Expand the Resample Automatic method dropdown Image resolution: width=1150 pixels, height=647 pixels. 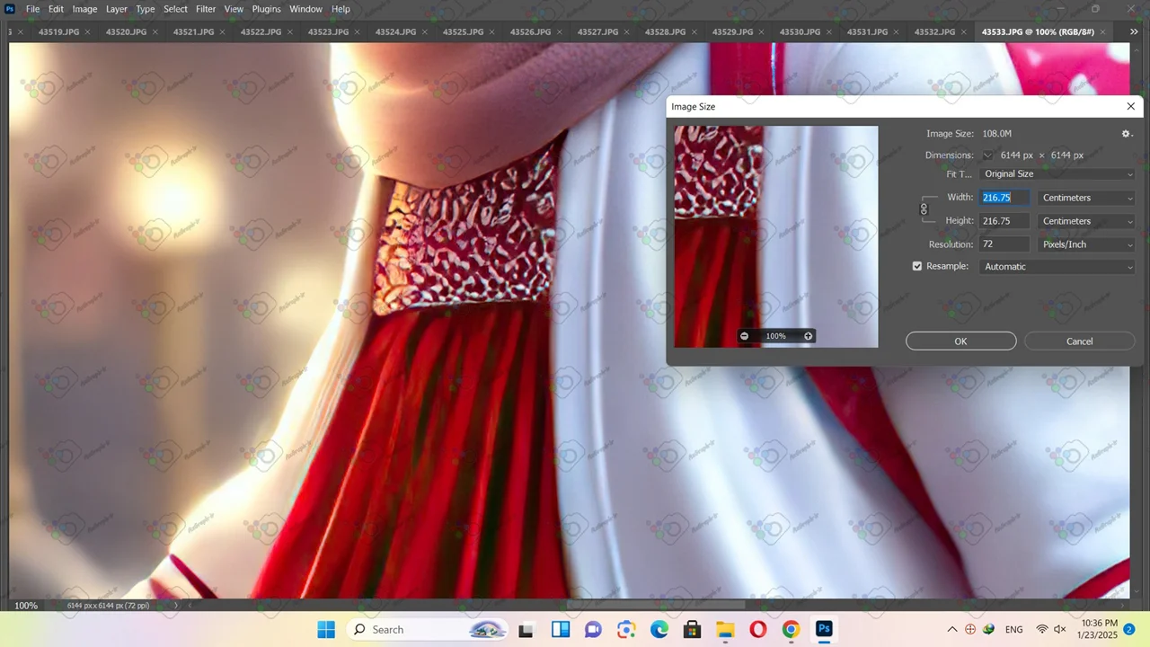[x=1057, y=267]
